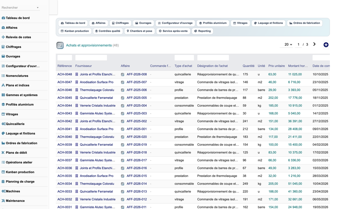Click the Type d'achat filter field
The height and width of the screenshot is (209, 337).
(x=184, y=58)
